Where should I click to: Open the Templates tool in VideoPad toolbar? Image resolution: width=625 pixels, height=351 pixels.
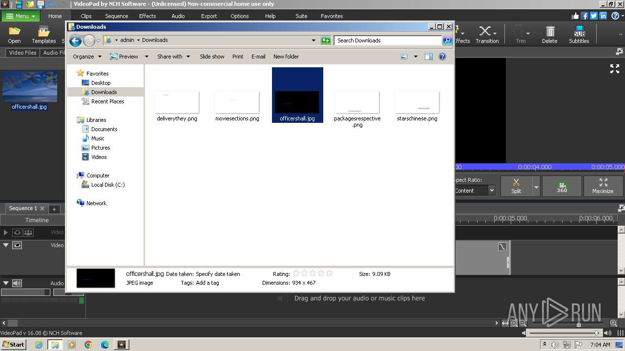click(44, 35)
